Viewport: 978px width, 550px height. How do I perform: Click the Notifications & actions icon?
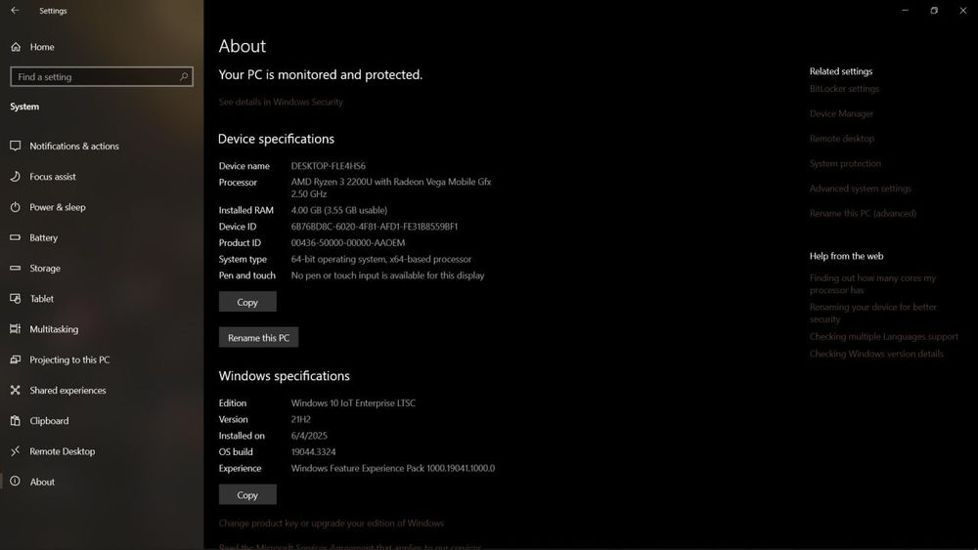(16, 146)
